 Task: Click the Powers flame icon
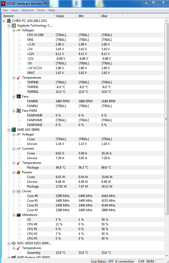19,172
